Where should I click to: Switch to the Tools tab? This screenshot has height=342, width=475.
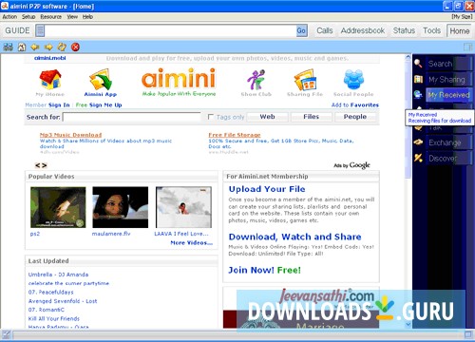click(x=431, y=30)
